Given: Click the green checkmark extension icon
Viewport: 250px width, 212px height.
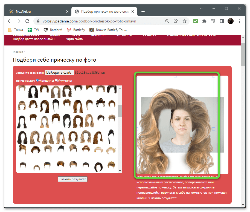Looking at the screenshot, I should click(195, 21).
